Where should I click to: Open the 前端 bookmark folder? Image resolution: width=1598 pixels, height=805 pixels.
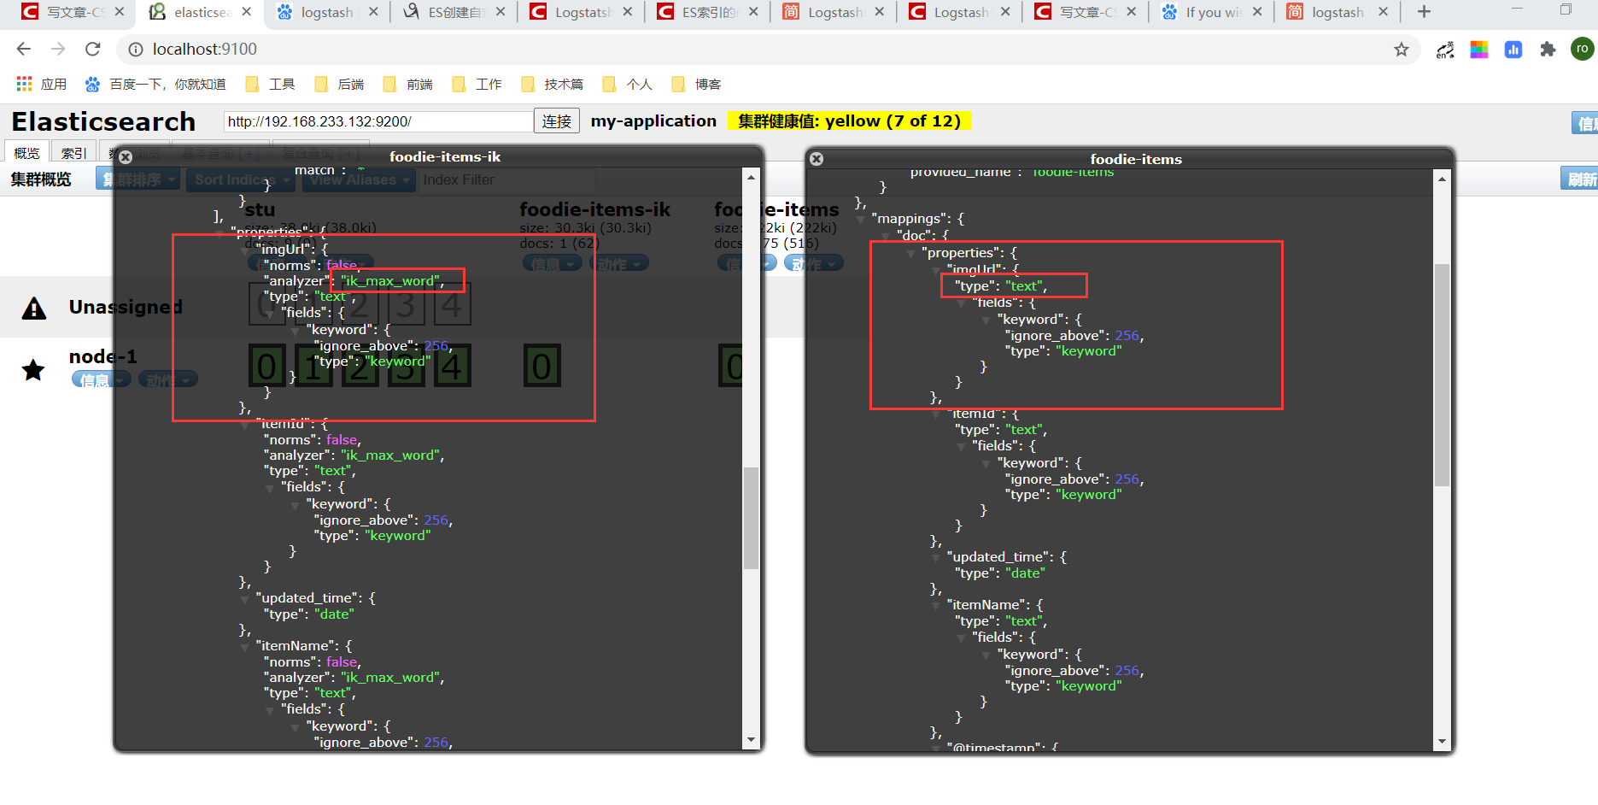[408, 84]
